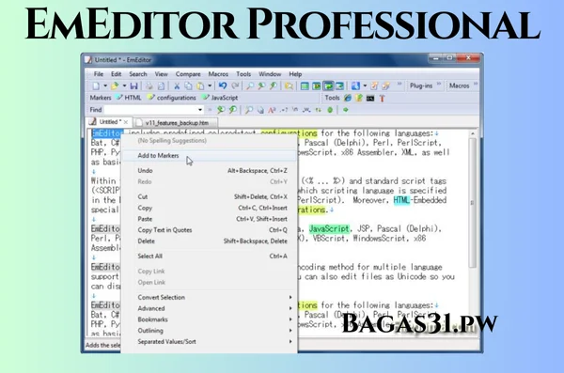564x373 pixels.
Task: Click the Paste clipboard icon
Action: click(x=200, y=85)
